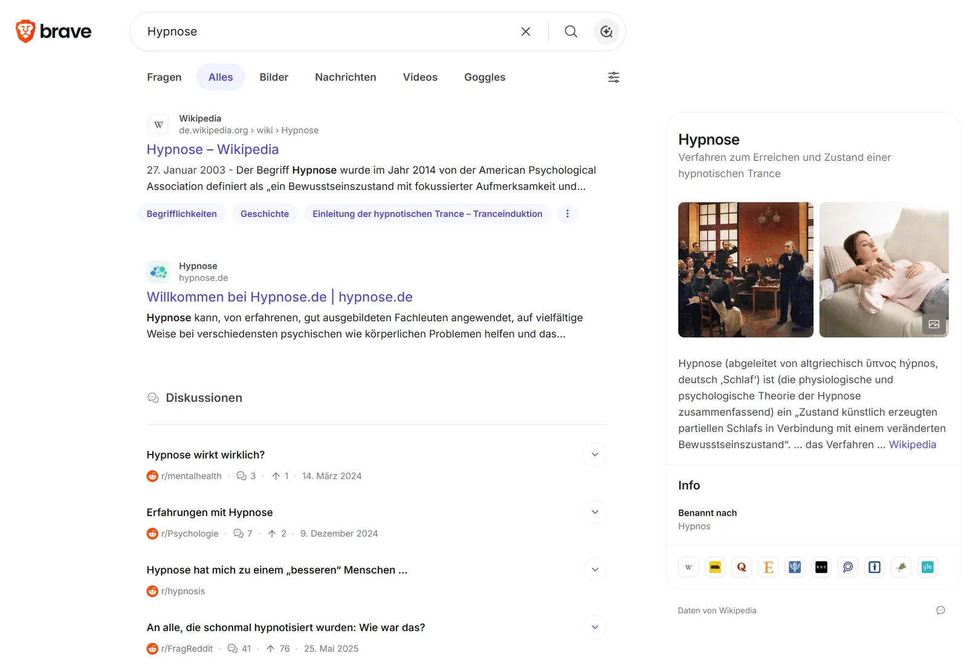Open the yle profile icon

(928, 567)
